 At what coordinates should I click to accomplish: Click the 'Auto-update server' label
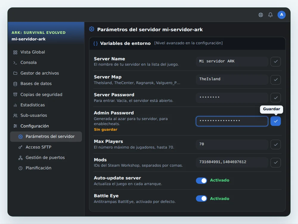pos(117,178)
